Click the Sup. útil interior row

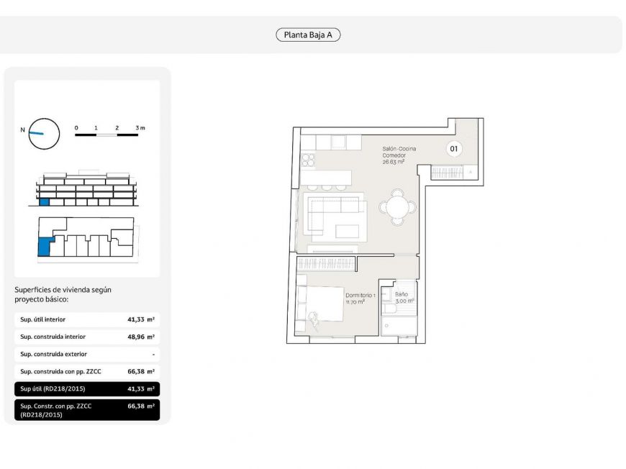[x=87, y=319]
